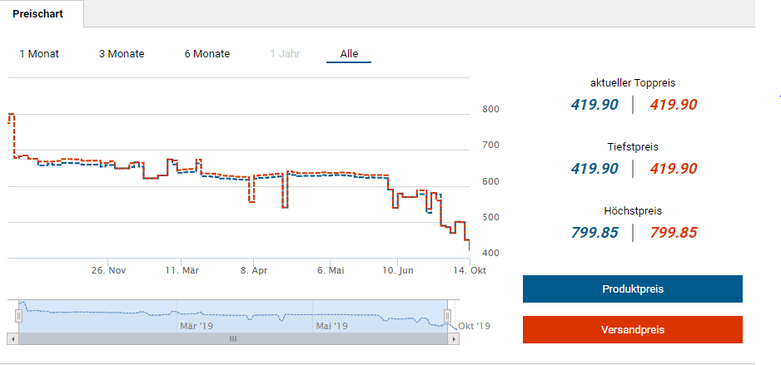Click the 8. Apr x-axis label
The width and height of the screenshot is (781, 365).
[253, 270]
